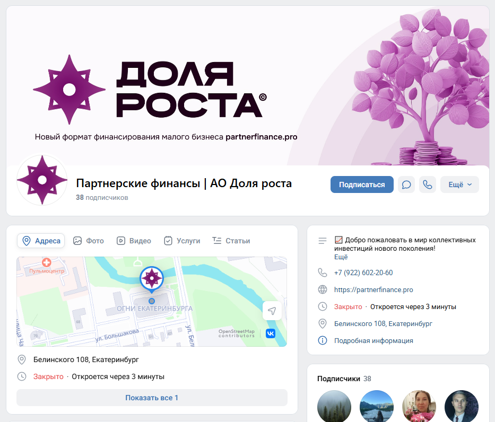Click address Белинского 108 below the map

(x=86, y=359)
